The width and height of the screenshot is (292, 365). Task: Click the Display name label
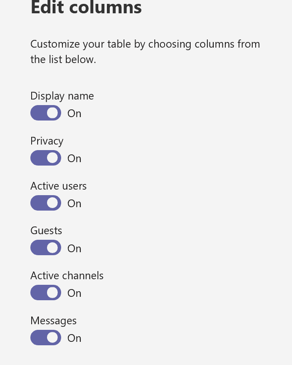(x=62, y=96)
